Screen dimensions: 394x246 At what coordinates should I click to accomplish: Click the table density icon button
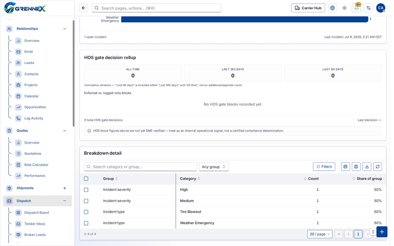345,167
